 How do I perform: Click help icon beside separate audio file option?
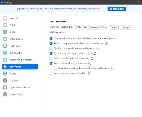tap(106, 43)
